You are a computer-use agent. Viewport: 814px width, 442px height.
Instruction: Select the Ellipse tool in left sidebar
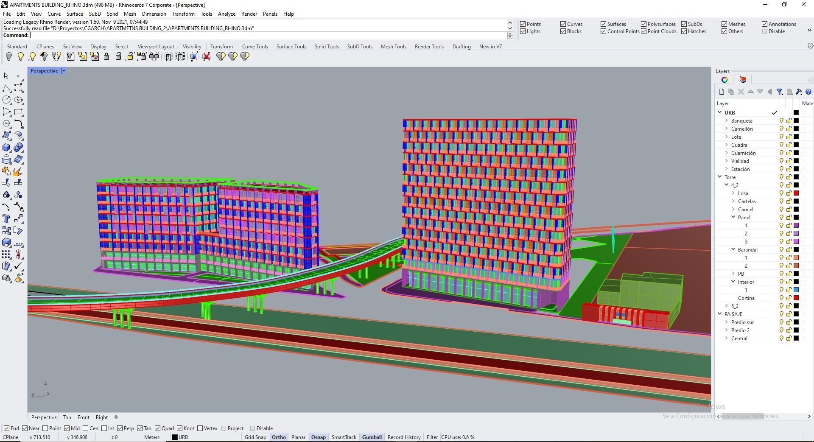pos(18,100)
